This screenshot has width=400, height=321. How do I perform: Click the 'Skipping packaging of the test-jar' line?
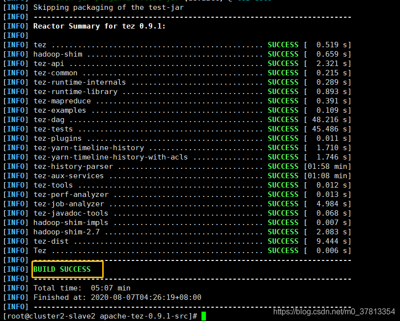(109, 8)
